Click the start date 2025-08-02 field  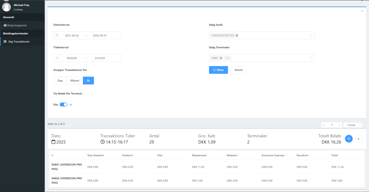coord(72,36)
